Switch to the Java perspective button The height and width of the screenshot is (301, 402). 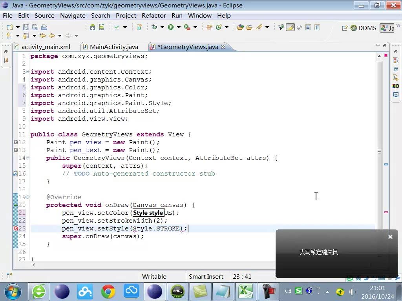click(387, 28)
